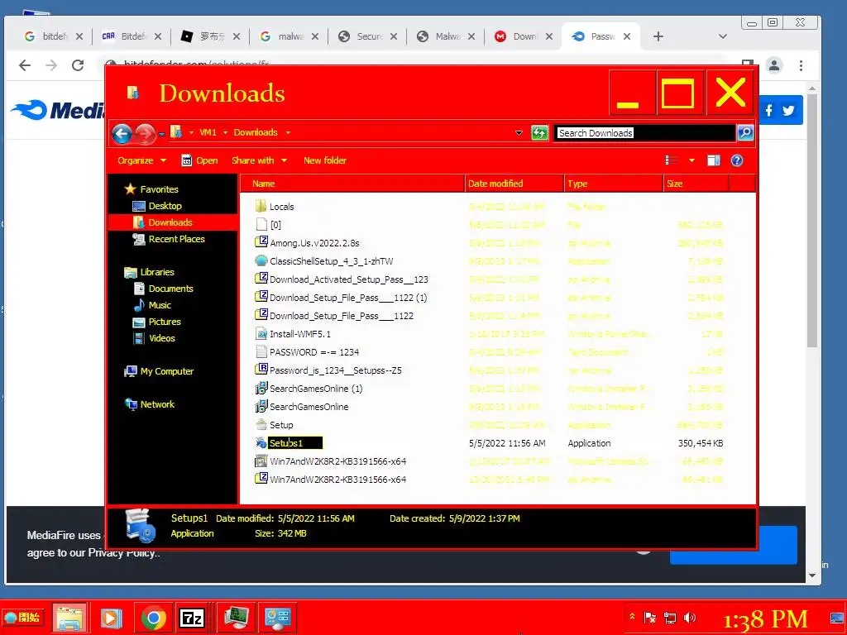Reload page in Chrome window
Image resolution: width=847 pixels, height=635 pixels.
click(78, 65)
